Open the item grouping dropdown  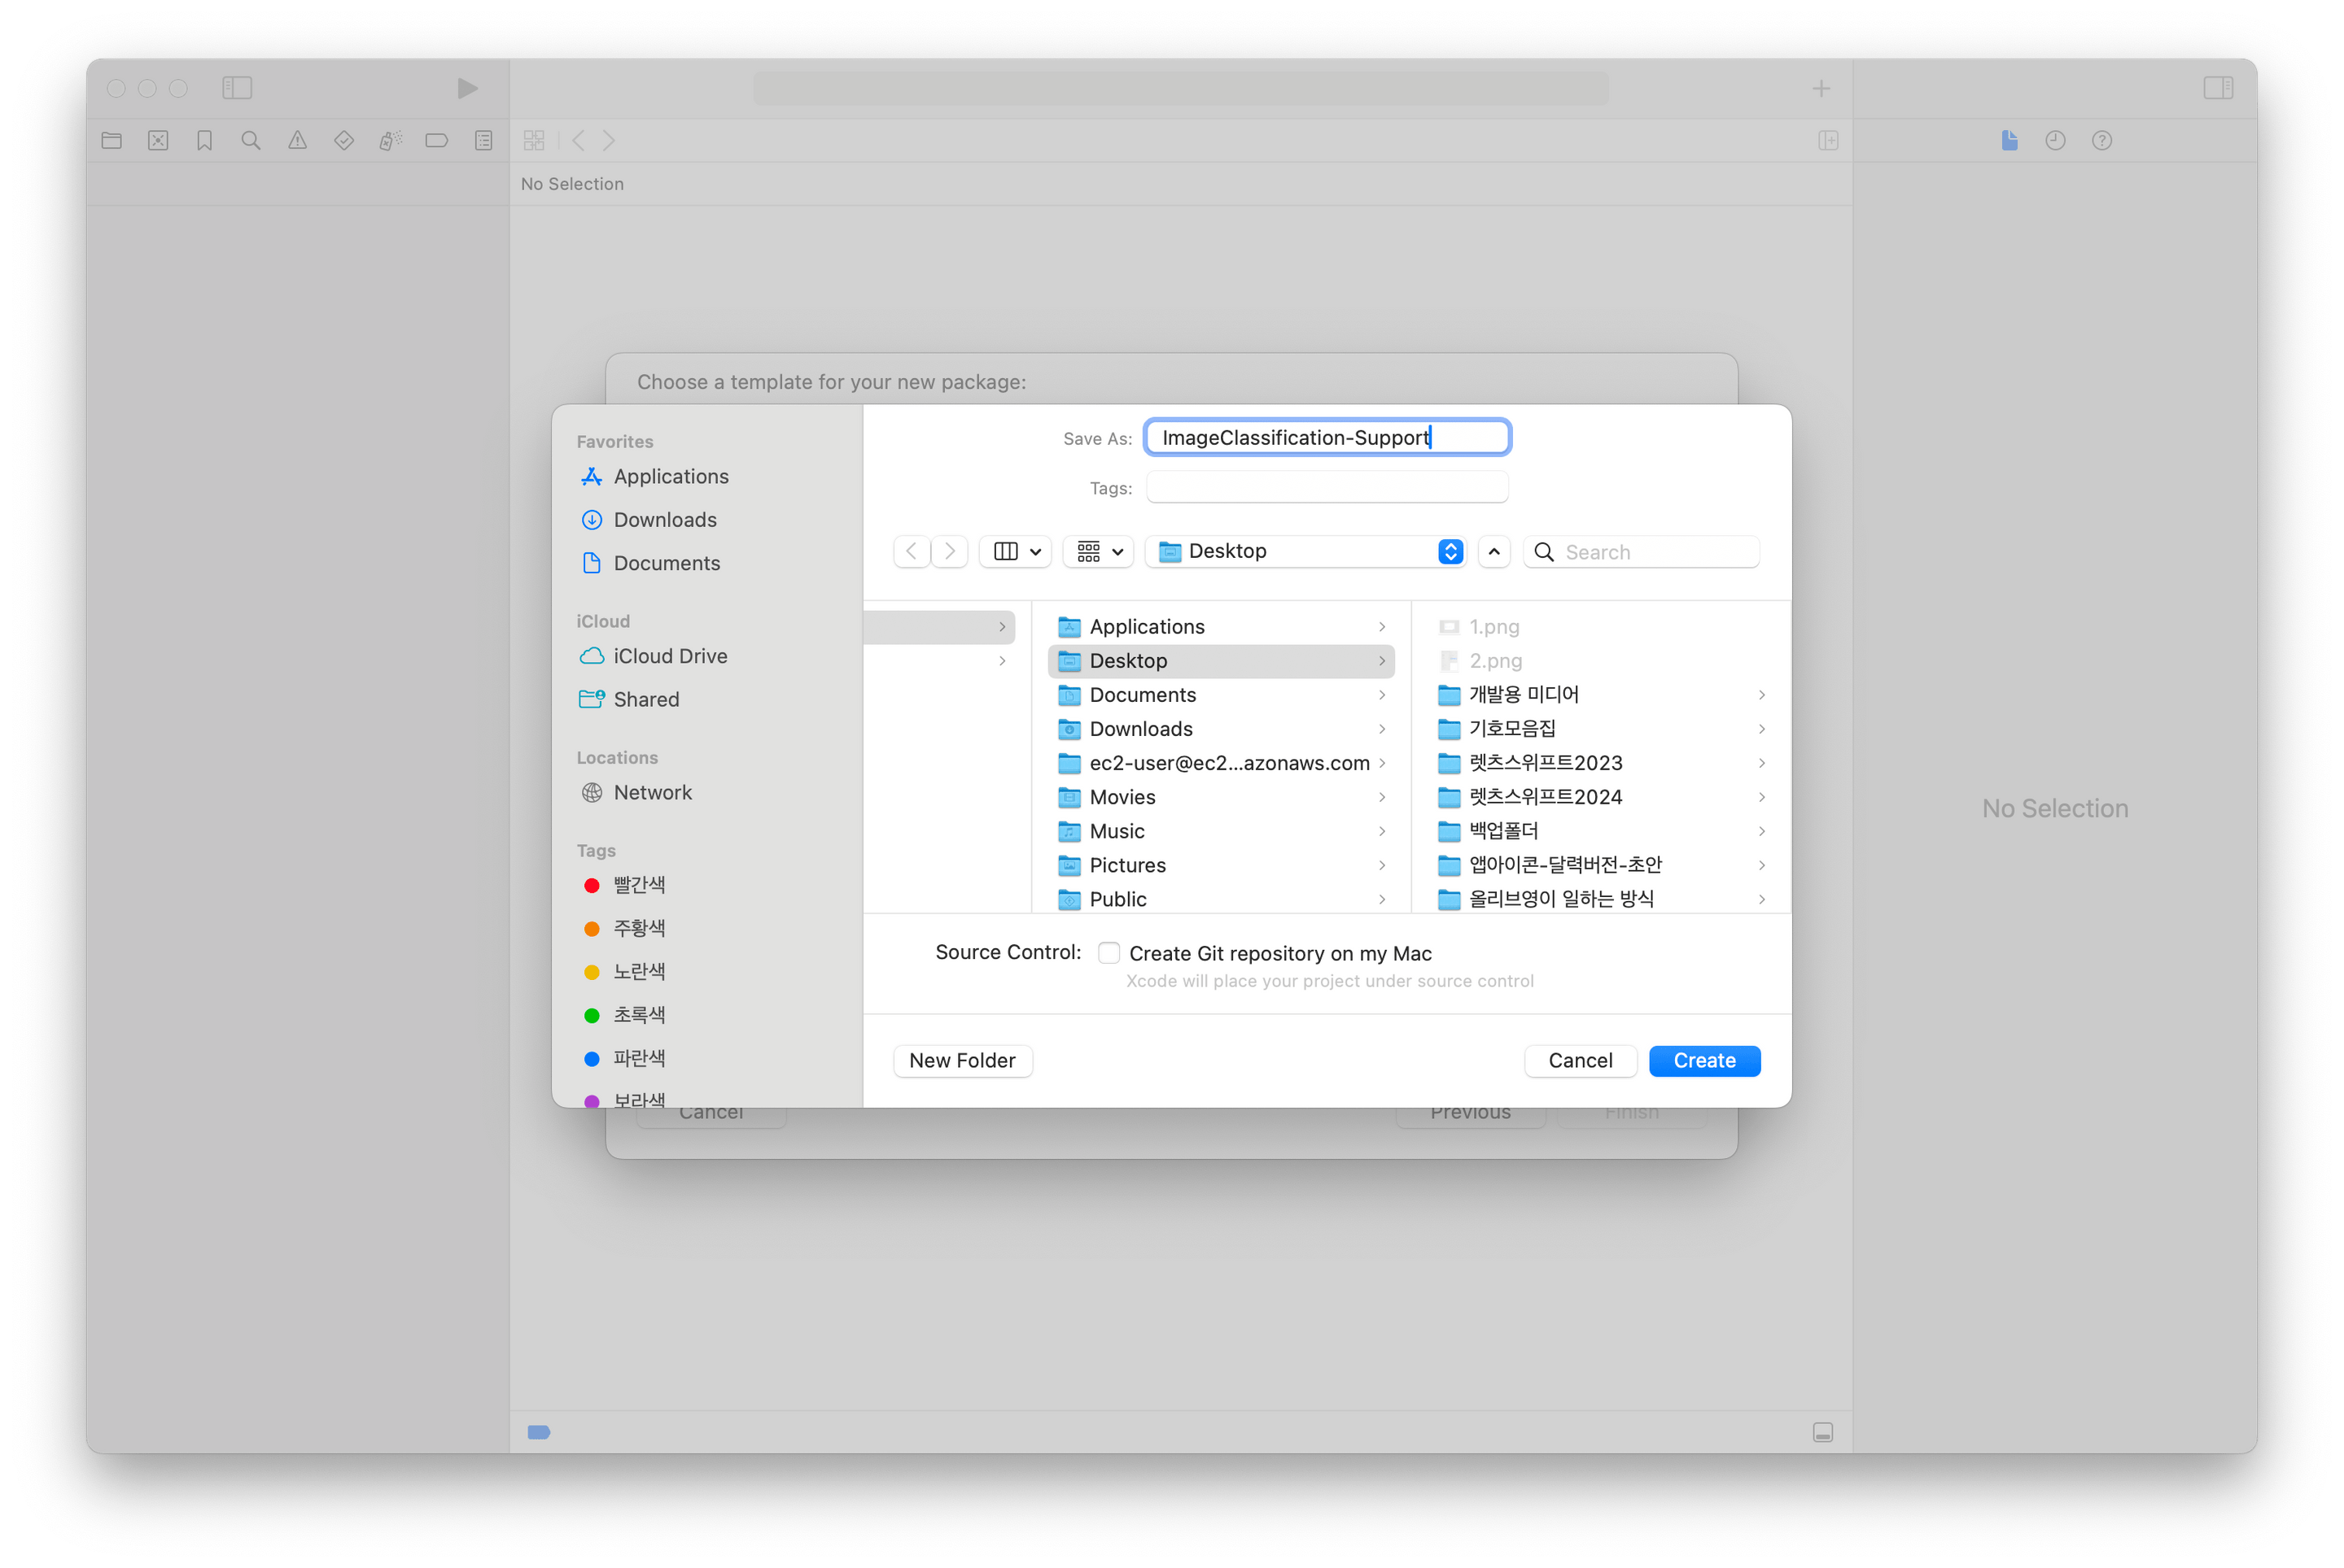coord(1097,551)
